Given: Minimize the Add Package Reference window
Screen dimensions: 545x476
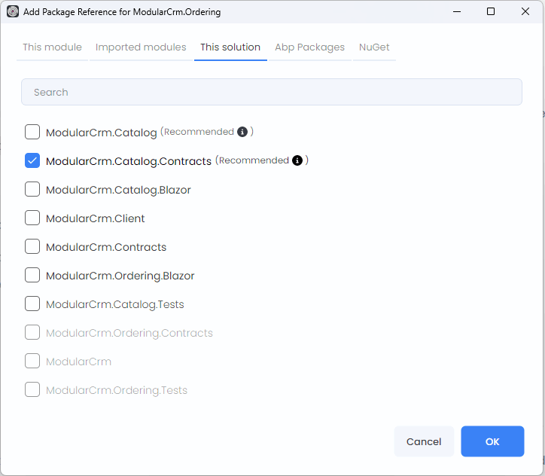Looking at the screenshot, I should click(x=456, y=12).
